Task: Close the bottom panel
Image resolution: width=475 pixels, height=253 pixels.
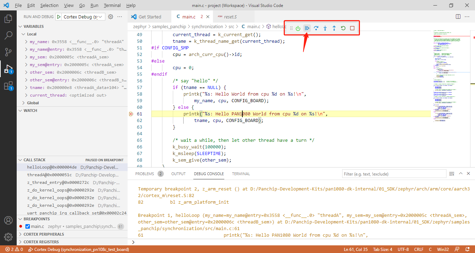Action: click(469, 174)
